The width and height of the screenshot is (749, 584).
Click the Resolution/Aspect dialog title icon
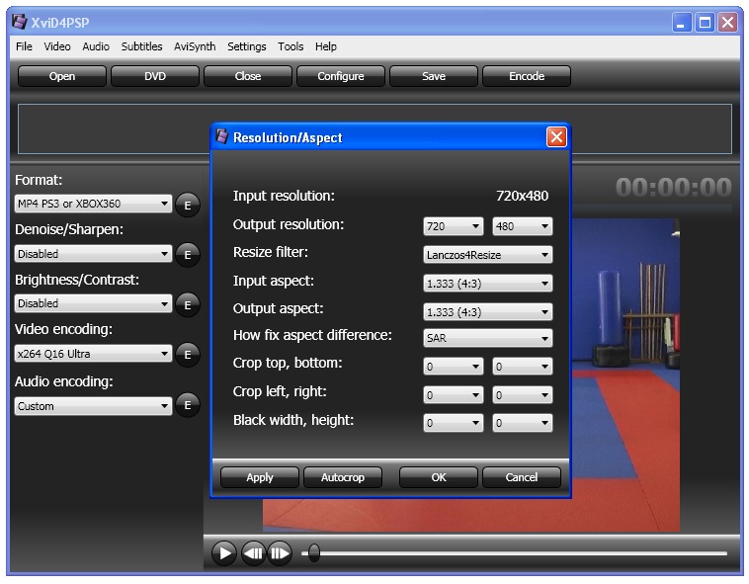point(221,137)
